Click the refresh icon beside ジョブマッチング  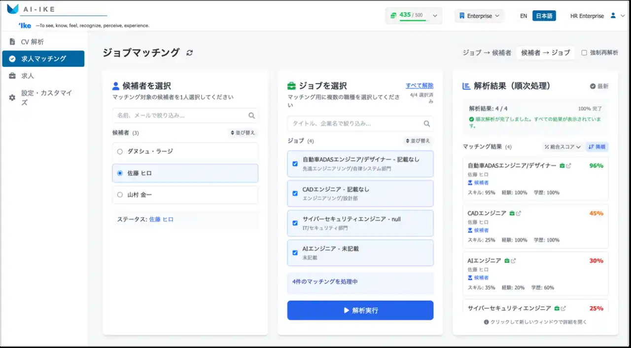tap(190, 53)
